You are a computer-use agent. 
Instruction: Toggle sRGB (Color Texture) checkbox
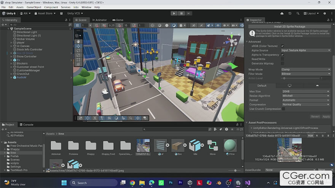click(282, 46)
